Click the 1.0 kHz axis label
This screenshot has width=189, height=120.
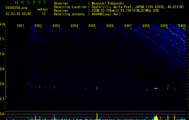(2, 54)
